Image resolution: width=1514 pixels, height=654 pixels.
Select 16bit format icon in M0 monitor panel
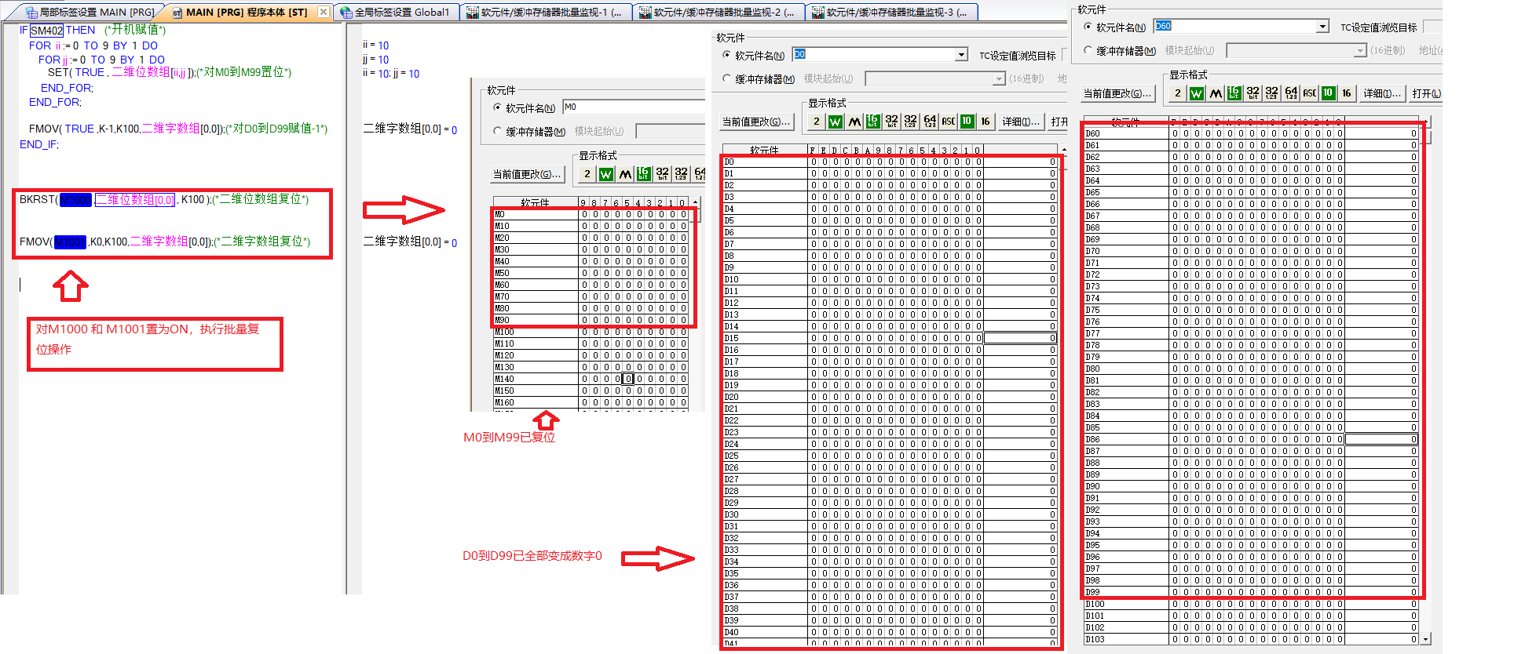click(643, 174)
